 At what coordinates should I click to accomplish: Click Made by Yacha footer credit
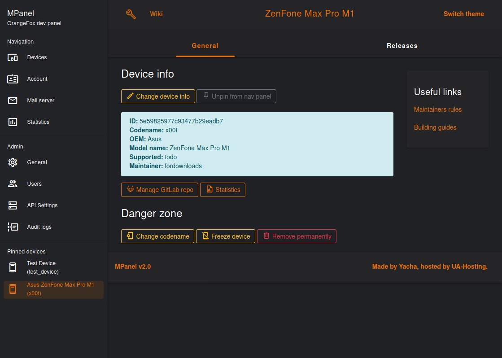point(430,266)
